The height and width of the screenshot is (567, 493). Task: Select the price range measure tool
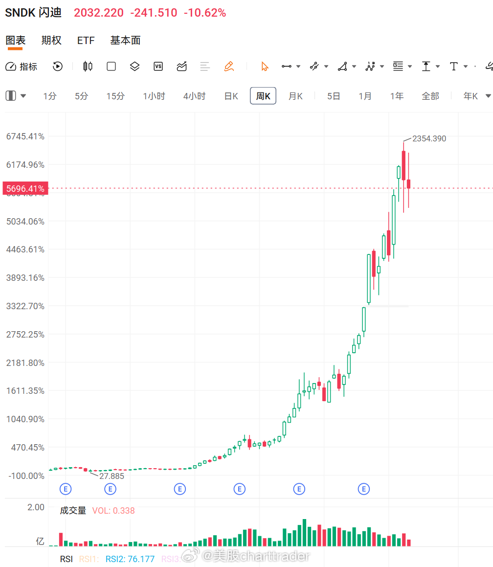[426, 67]
